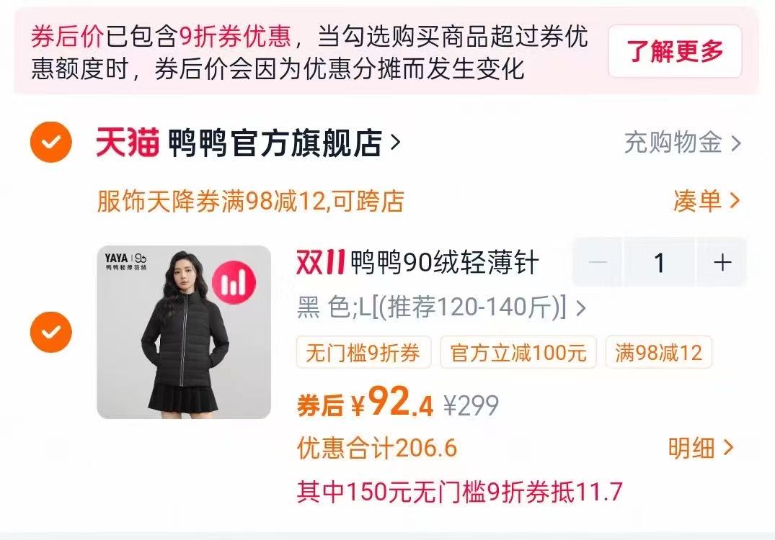Uncheck the down jacket item checkbox
Viewport: 775px width, 540px height.
51,332
